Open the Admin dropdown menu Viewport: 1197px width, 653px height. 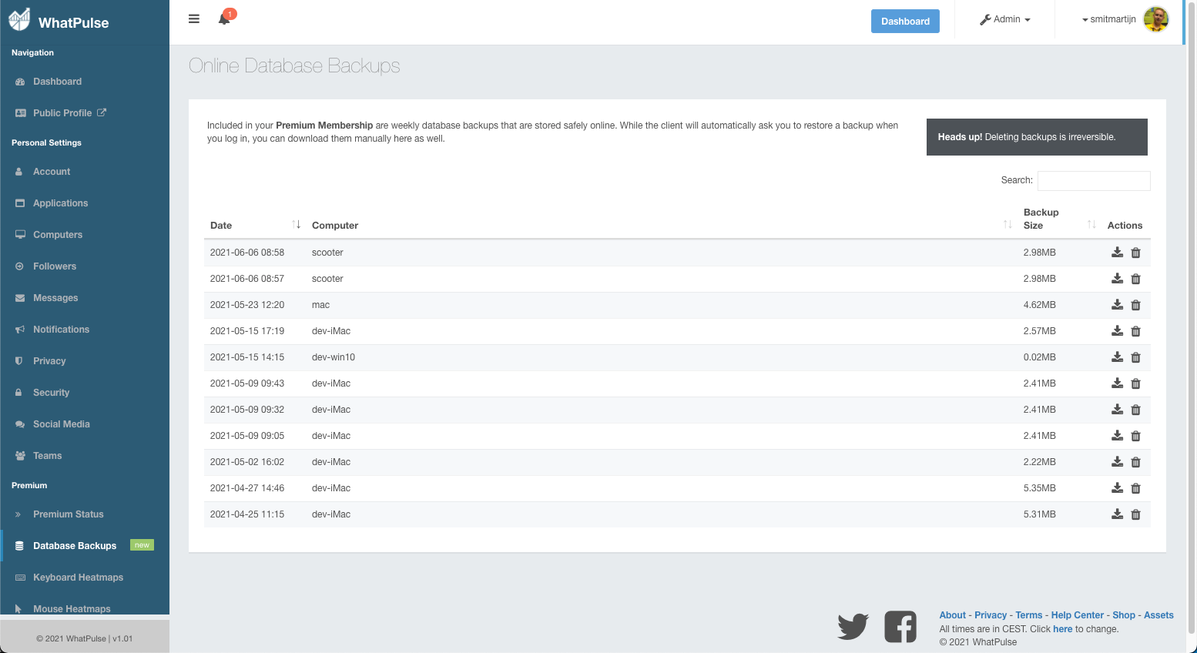[1004, 19]
